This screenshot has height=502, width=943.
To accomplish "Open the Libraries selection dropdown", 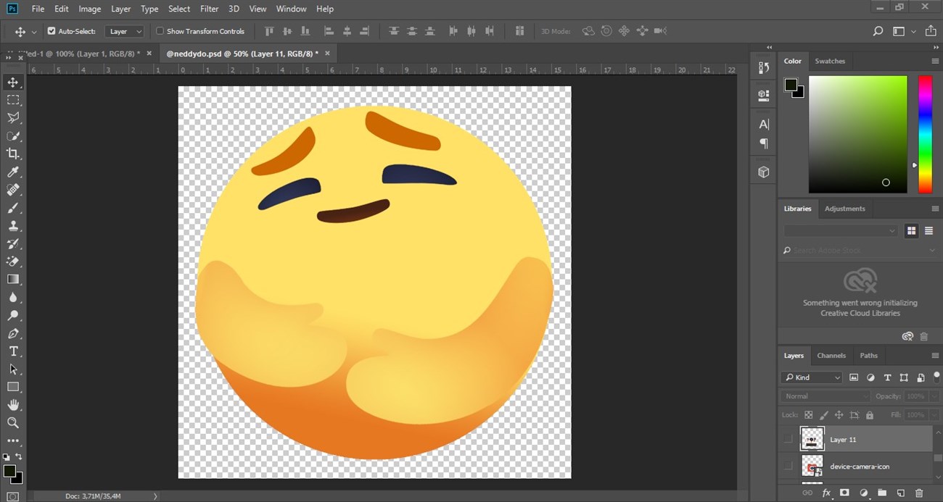I will click(841, 230).
